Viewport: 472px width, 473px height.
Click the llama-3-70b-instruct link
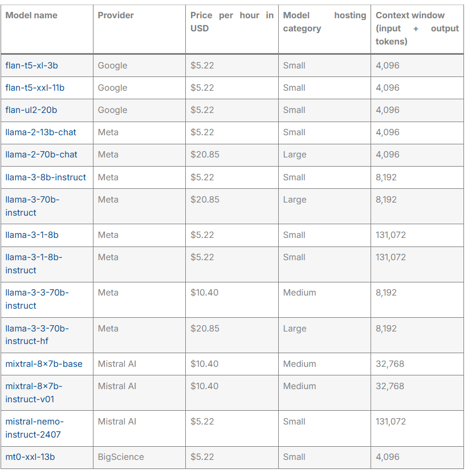32,206
